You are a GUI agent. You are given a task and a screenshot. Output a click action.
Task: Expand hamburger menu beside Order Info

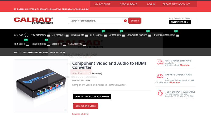64,44
